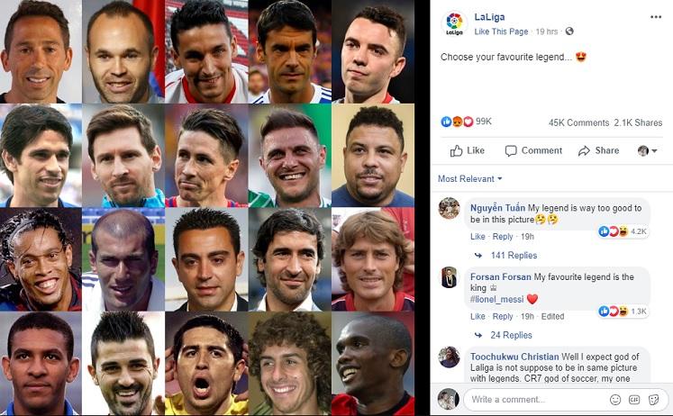Click the Comment speech bubble button
The height and width of the screenshot is (416, 673).
point(533,150)
